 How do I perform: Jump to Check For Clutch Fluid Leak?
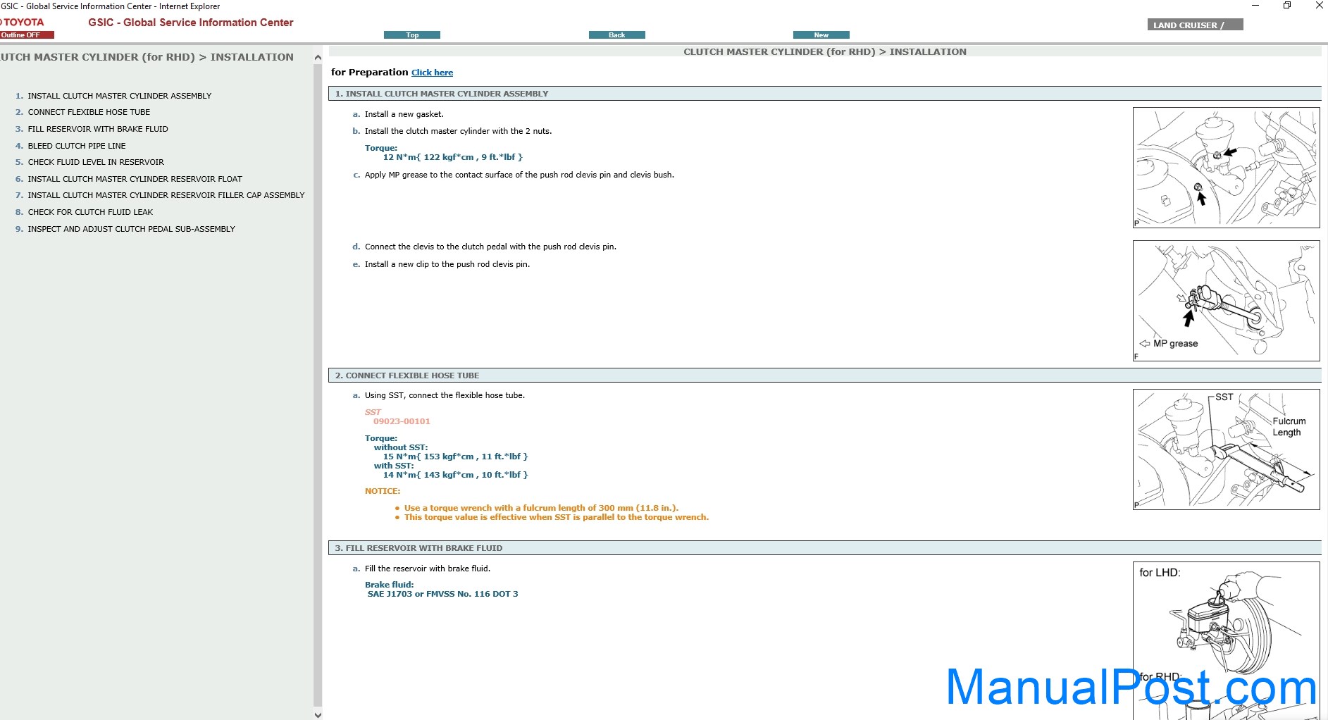90,212
